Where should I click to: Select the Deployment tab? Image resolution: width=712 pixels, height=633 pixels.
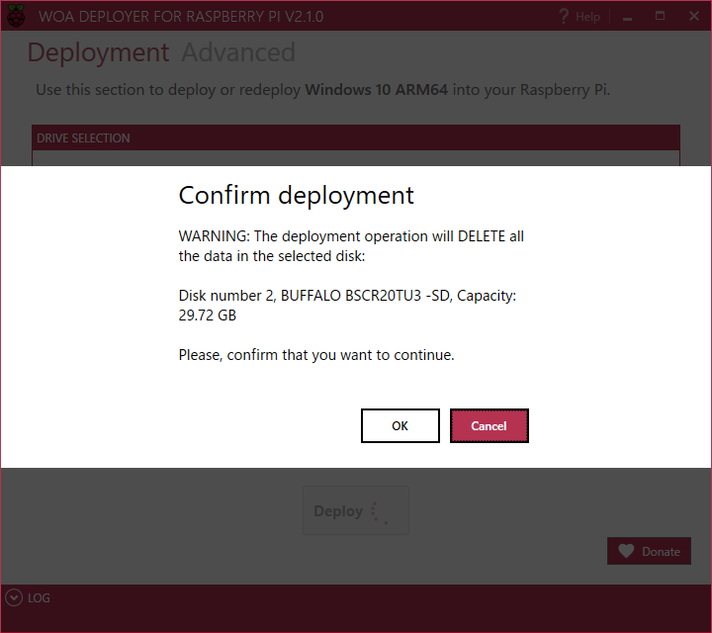[x=98, y=52]
